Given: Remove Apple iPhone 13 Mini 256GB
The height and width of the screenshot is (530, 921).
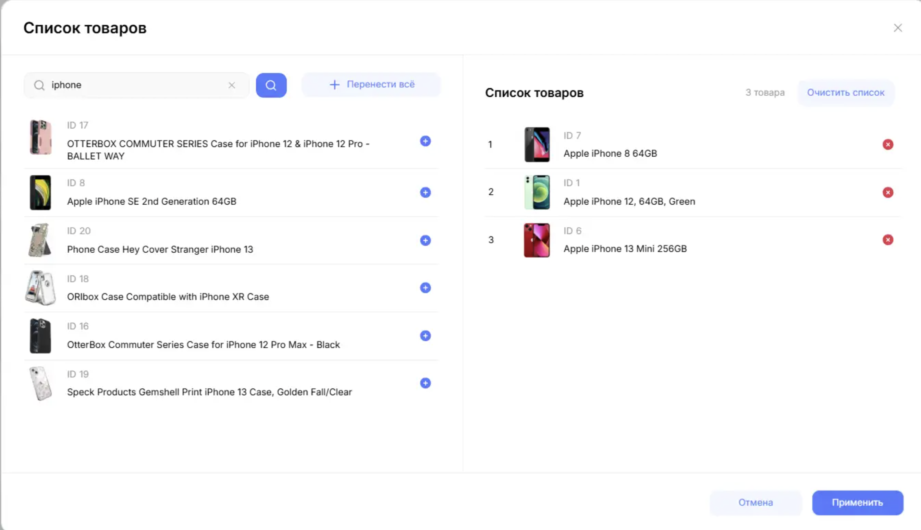Looking at the screenshot, I should pyautogui.click(x=887, y=240).
